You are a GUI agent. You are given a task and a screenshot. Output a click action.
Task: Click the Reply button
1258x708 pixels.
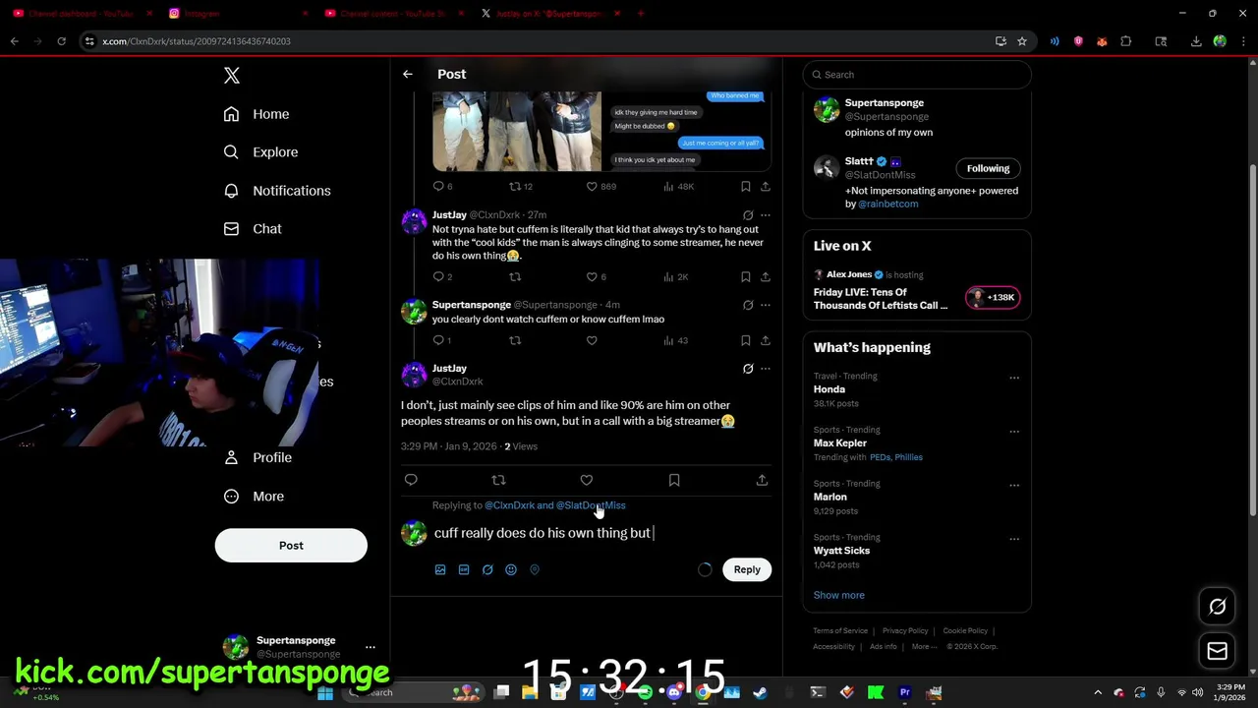747,569
